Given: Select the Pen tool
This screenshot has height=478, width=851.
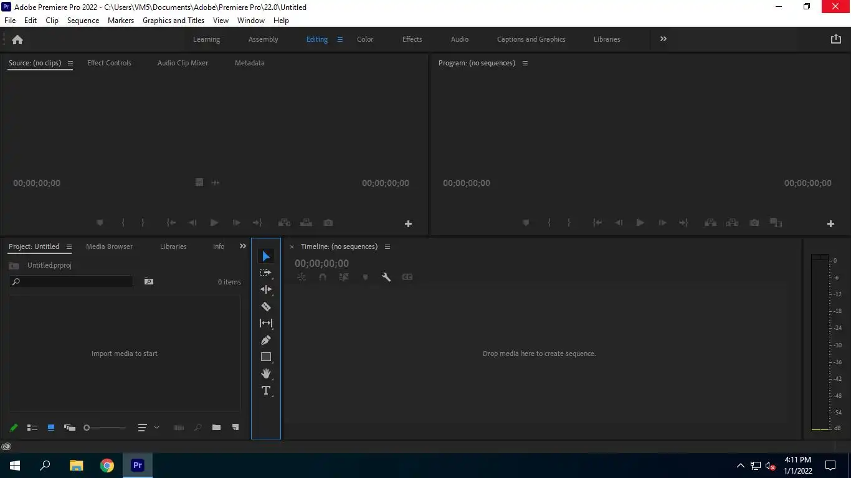Looking at the screenshot, I should (x=266, y=340).
